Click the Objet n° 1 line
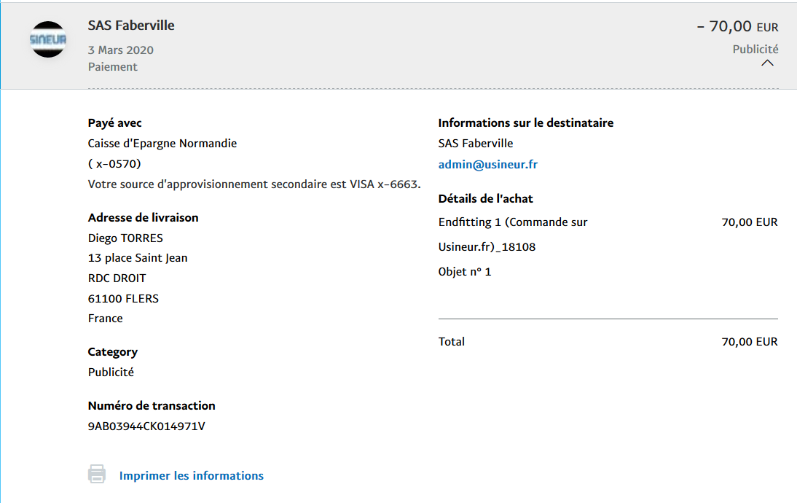 pyautogui.click(x=465, y=272)
